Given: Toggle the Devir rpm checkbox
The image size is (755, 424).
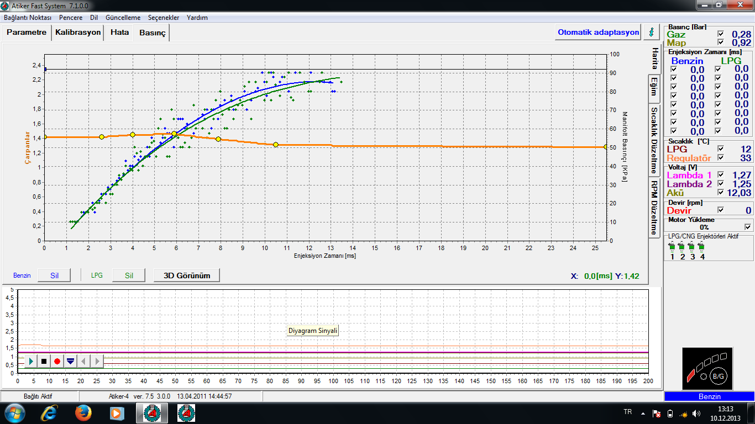Looking at the screenshot, I should pyautogui.click(x=720, y=210).
